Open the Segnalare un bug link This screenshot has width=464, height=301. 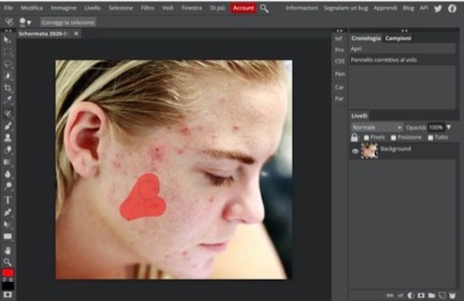click(x=345, y=8)
